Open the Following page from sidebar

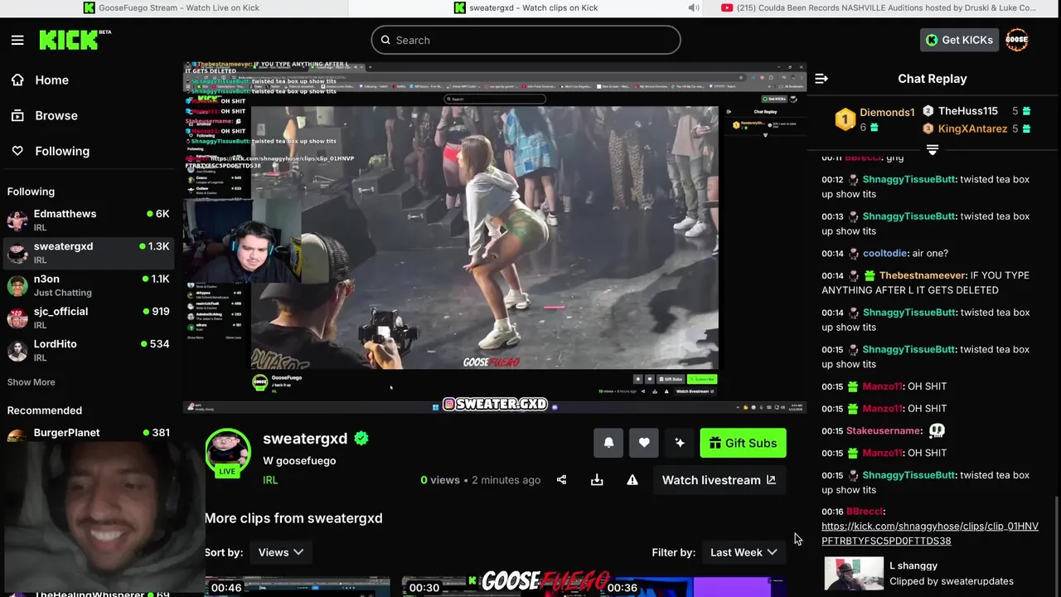[x=62, y=151]
